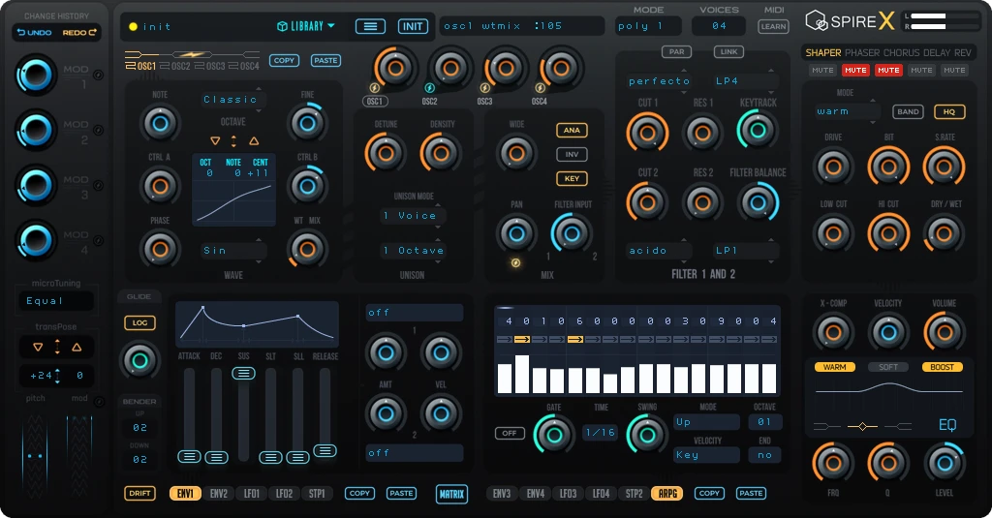This screenshot has height=518, width=992.
Task: Select the high shelf EQ band icon
Action: coord(898,426)
